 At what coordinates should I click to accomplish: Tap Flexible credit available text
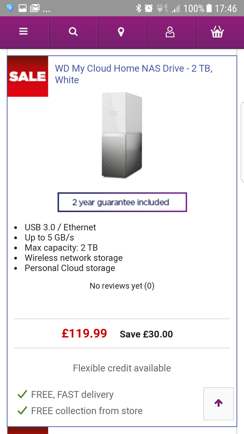coord(122,368)
